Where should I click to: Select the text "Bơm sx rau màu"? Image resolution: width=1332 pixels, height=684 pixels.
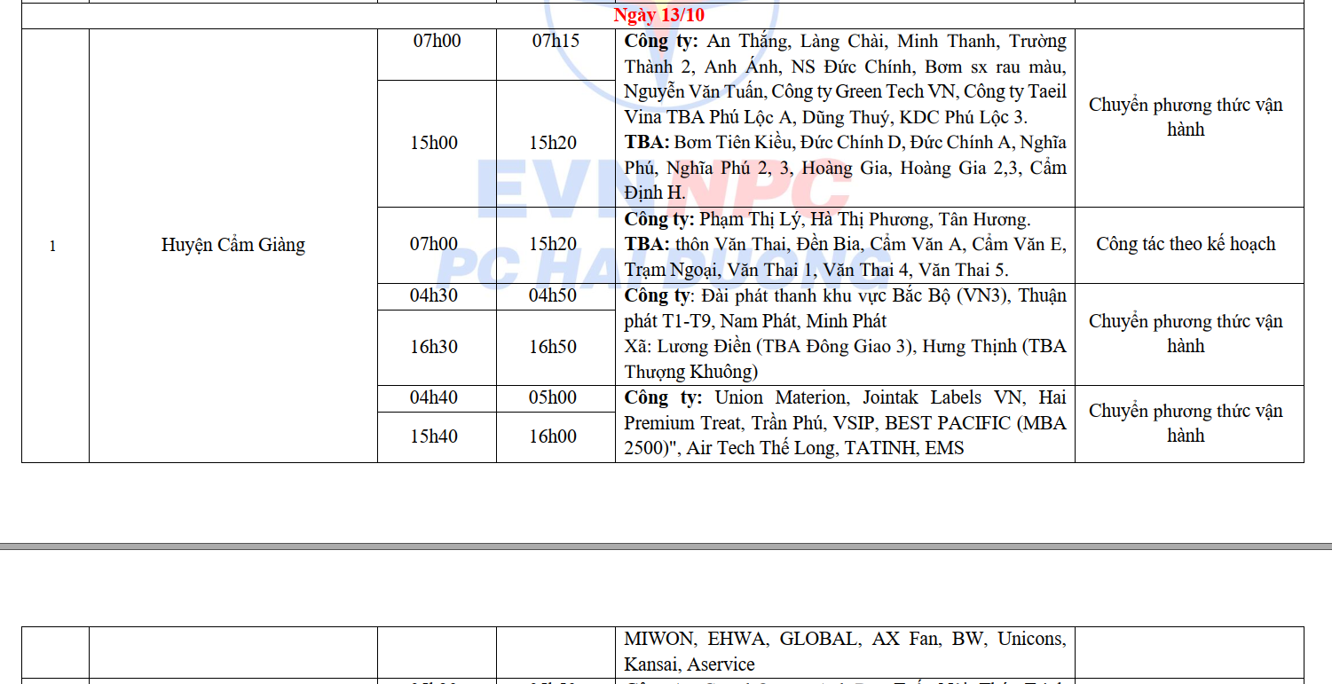point(994,67)
